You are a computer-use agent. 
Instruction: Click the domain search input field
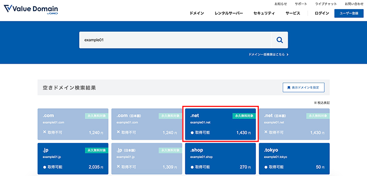[175, 40]
